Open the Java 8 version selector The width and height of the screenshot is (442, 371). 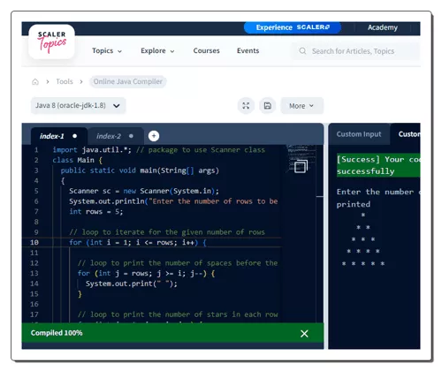tap(79, 105)
